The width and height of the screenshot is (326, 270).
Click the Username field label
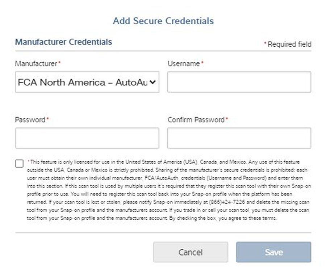point(184,64)
